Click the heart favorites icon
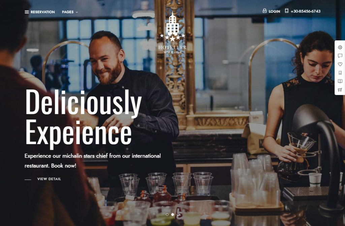Viewport: 345px width, 226px height. click(x=340, y=64)
